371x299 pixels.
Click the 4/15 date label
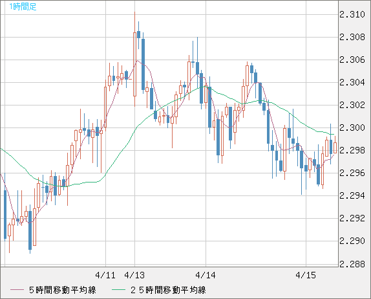tap(306, 275)
